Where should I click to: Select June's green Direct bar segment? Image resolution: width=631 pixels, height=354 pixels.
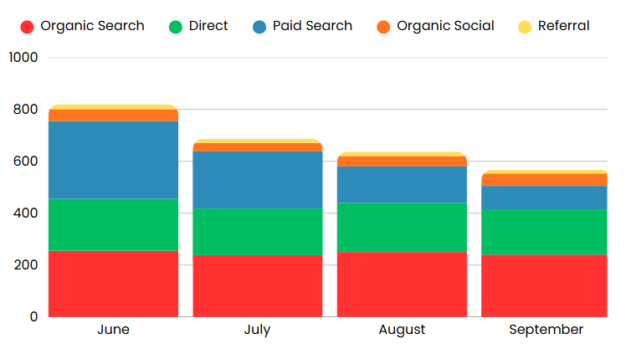click(x=113, y=224)
